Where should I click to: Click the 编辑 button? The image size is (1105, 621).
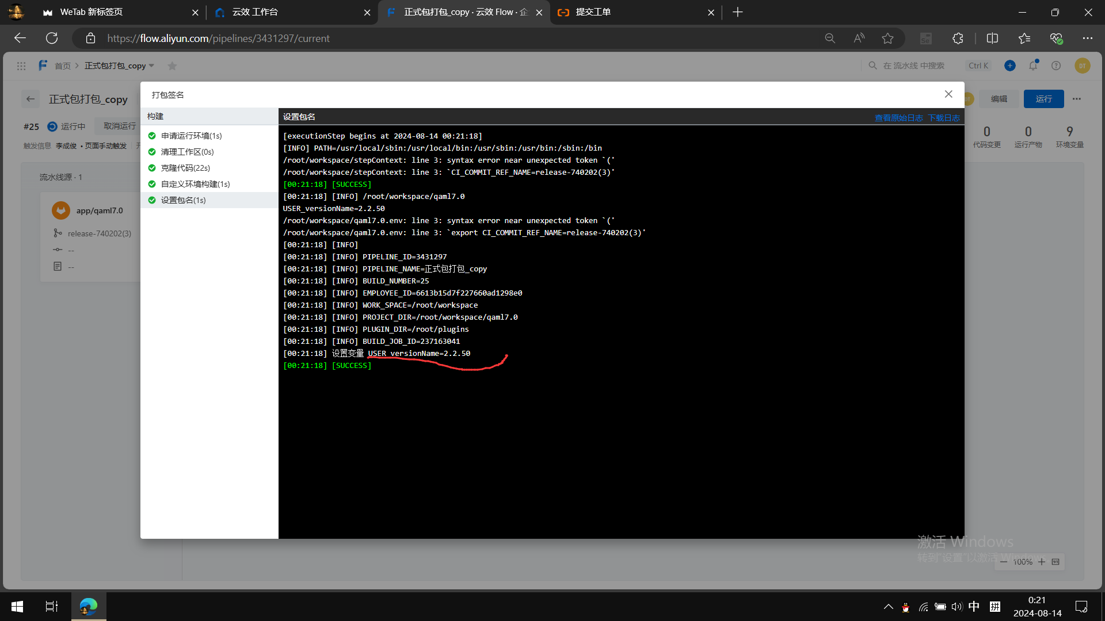(x=999, y=99)
